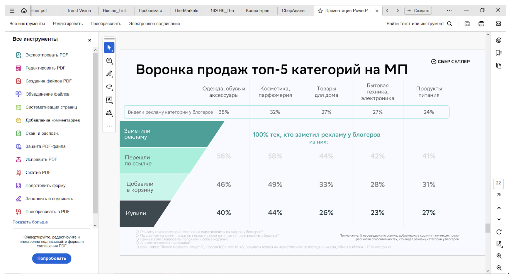The width and height of the screenshot is (511, 274).
Task: Go to next page with down chevron
Action: pyautogui.click(x=499, y=219)
